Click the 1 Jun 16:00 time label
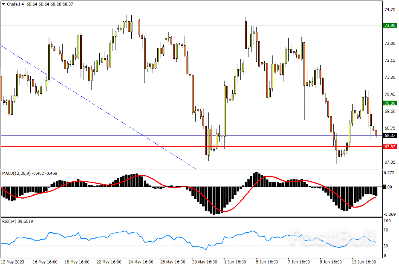The image size is (399, 266). (x=235, y=262)
